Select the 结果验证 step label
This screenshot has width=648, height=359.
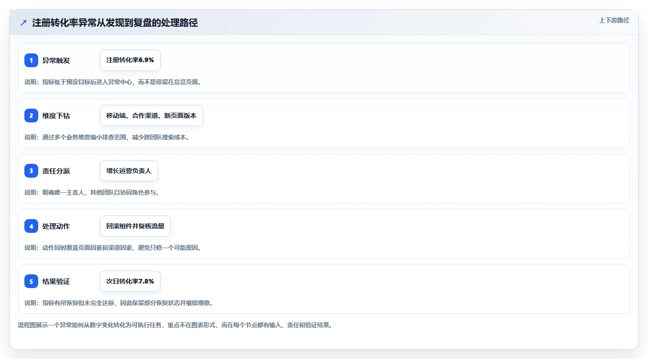tap(56, 281)
